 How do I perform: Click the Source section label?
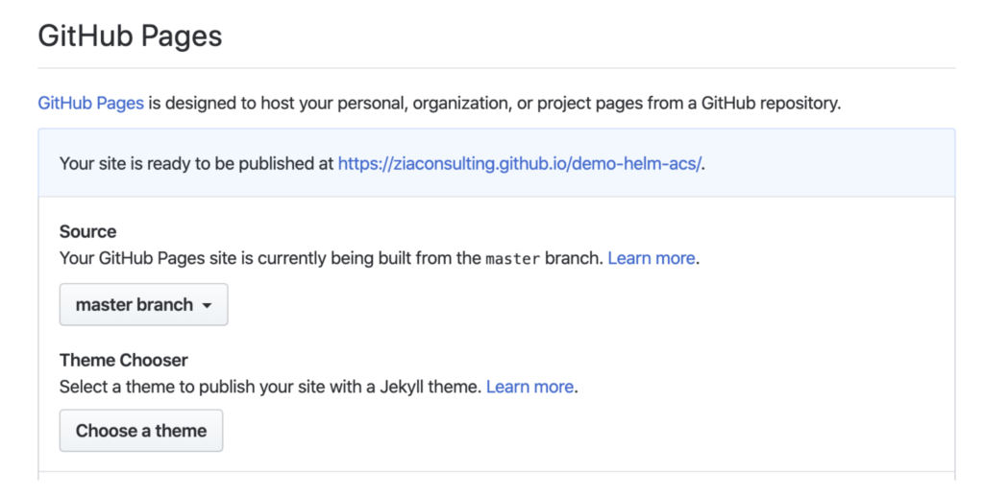click(87, 232)
